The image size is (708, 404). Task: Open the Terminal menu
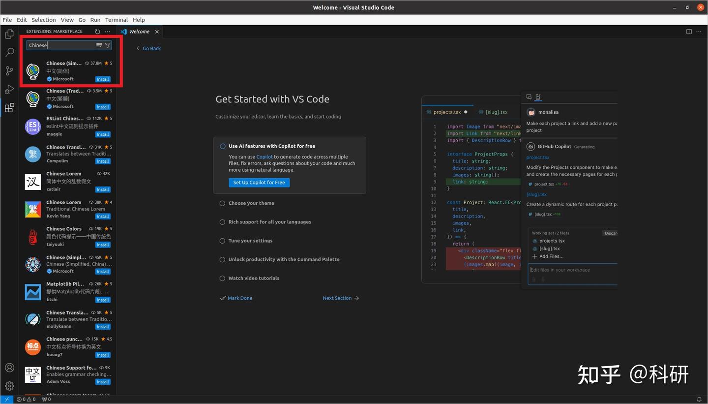[x=116, y=20]
